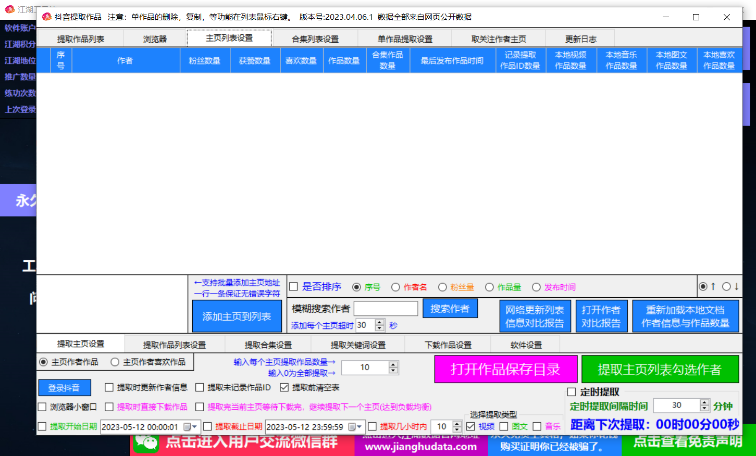Screen dimensions: 756x456
Task: Select 粉丝量 sort radio button
Action: [442, 287]
